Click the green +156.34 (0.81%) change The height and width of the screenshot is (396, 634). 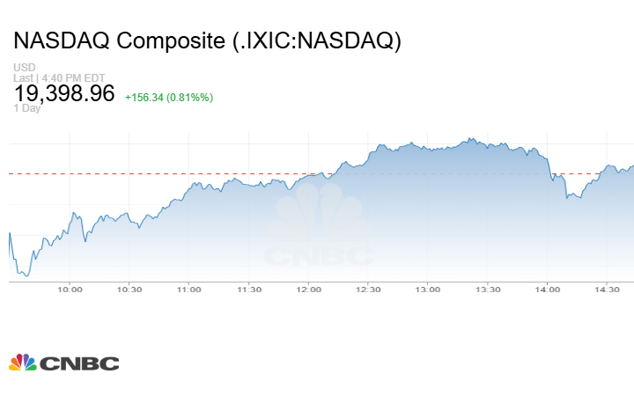(x=169, y=97)
